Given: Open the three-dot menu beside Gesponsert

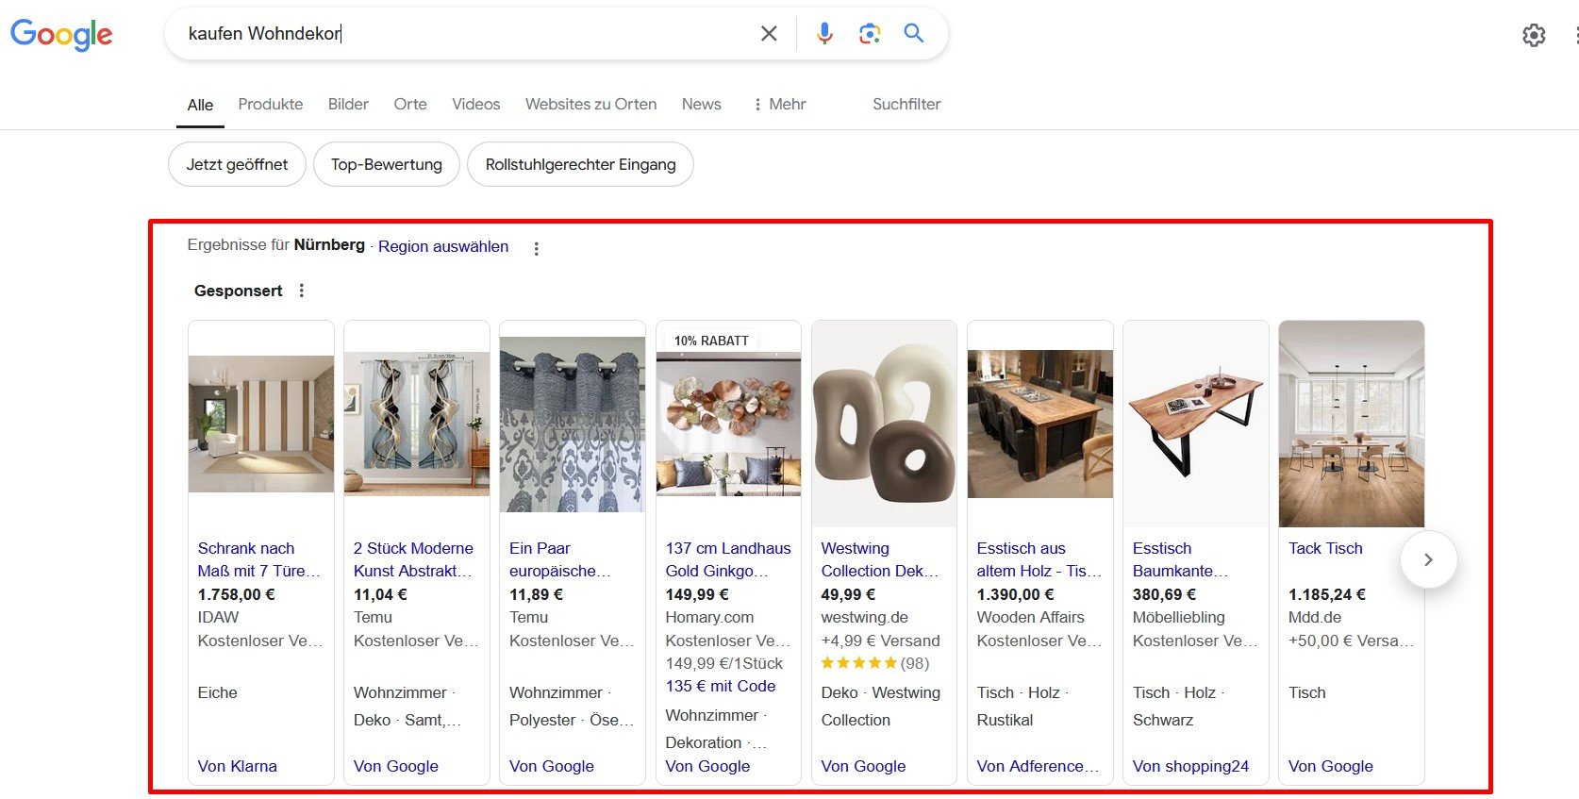Looking at the screenshot, I should point(302,291).
